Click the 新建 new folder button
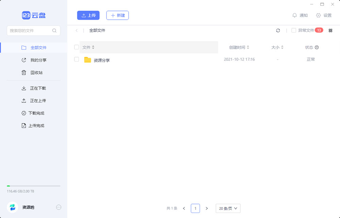This screenshot has height=218, width=340. click(x=117, y=15)
